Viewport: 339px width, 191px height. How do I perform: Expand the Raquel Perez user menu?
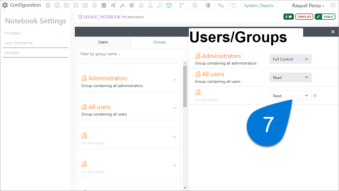point(308,6)
